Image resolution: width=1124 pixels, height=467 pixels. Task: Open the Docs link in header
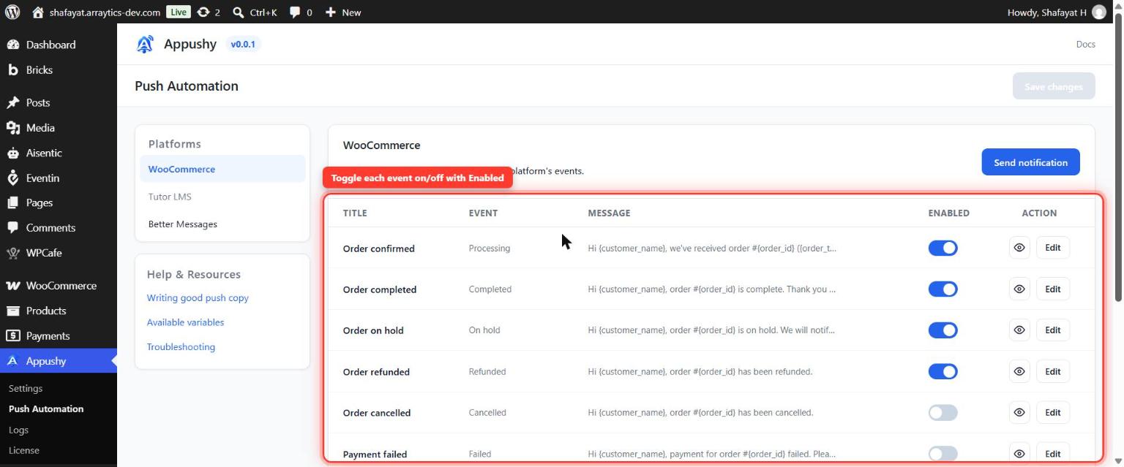coord(1085,44)
